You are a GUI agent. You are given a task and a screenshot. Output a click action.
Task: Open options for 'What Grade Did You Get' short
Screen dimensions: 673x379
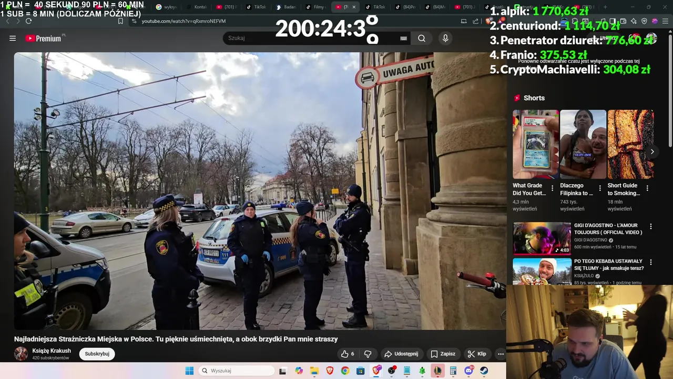(x=552, y=188)
